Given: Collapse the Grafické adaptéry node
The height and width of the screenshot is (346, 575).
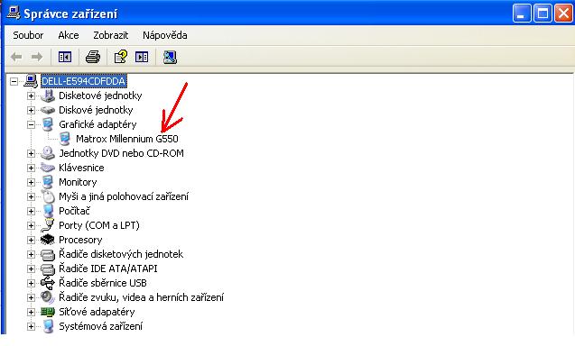Looking at the screenshot, I should (31, 124).
